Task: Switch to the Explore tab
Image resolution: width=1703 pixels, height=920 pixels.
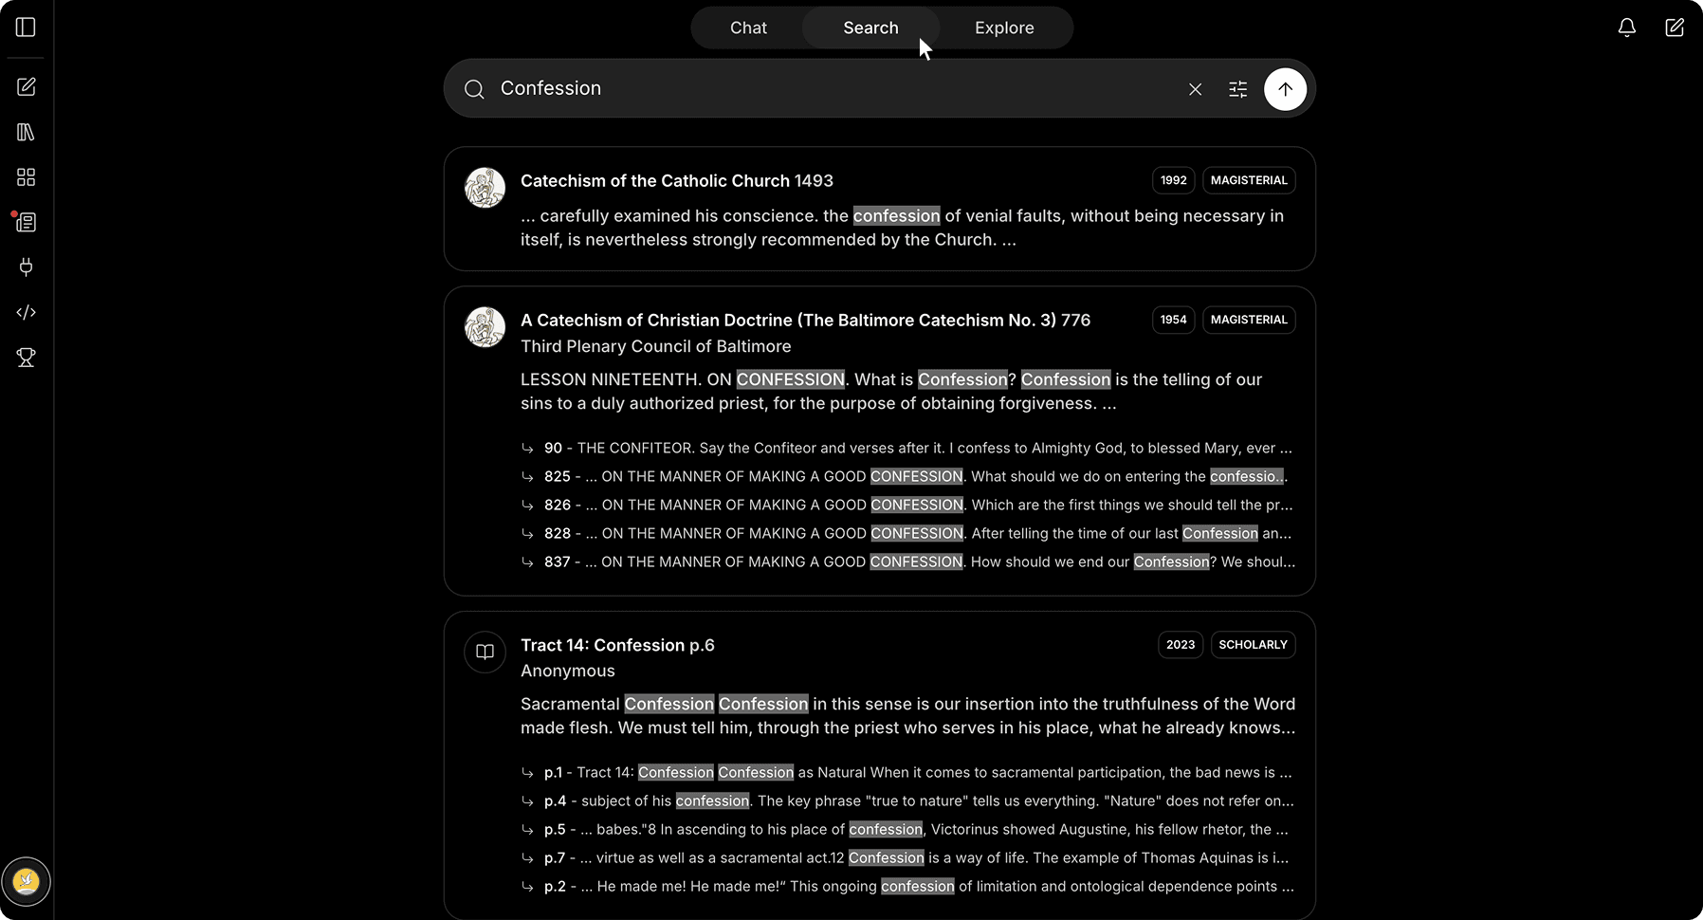Action: [x=1004, y=28]
